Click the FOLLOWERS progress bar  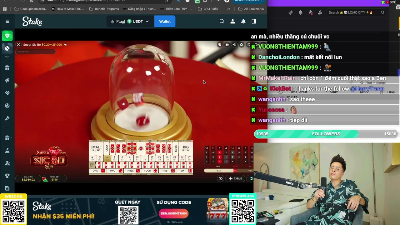[x=326, y=134]
